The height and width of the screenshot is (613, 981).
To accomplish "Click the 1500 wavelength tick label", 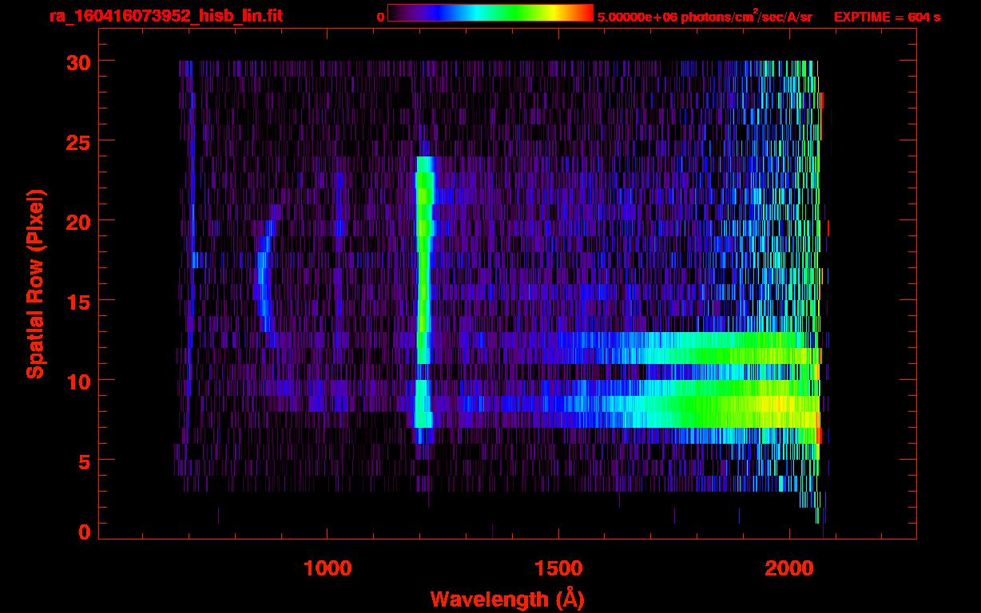I will click(x=558, y=568).
